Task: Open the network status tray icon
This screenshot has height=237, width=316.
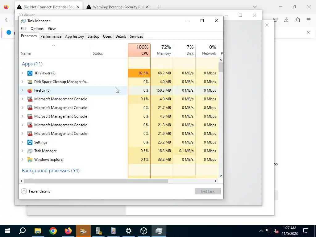Action: coord(269,231)
